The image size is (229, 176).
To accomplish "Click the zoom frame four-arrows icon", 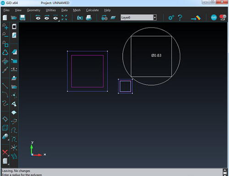I will (64, 17).
